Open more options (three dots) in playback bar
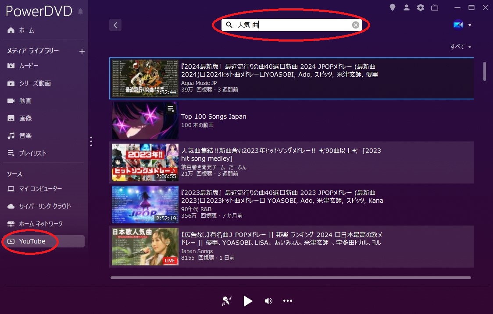493x314 pixels. point(287,301)
